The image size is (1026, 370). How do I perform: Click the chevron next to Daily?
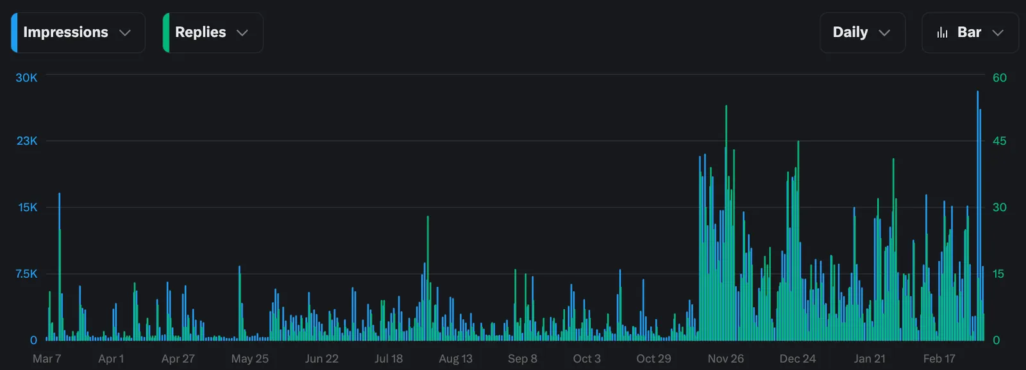pos(884,33)
